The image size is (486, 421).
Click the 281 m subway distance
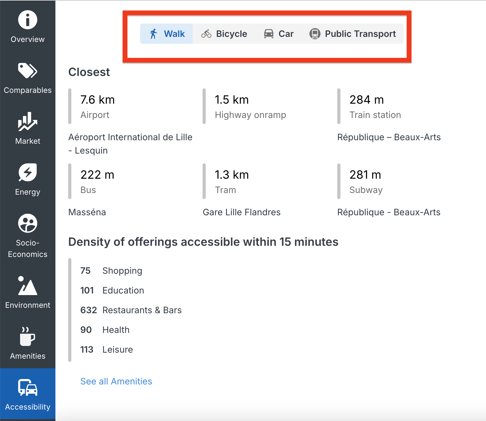365,175
